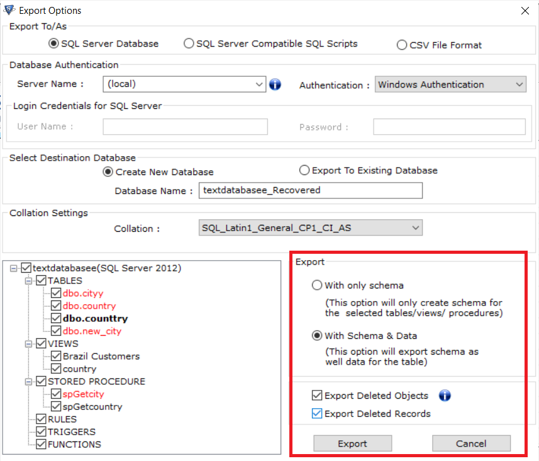Click the Cancel button
The image size is (539, 461).
coord(471,443)
